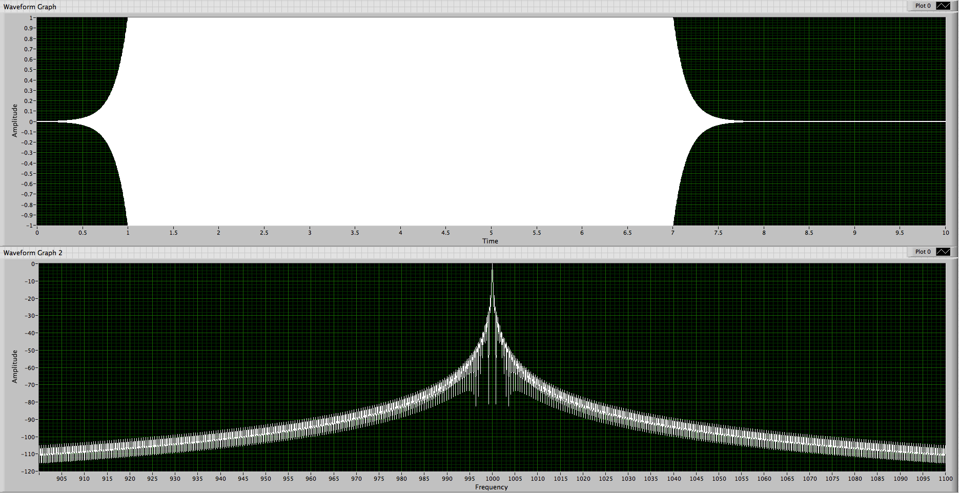Click the 7.5 tick on the Time axis
959x493 pixels.
tap(718, 233)
